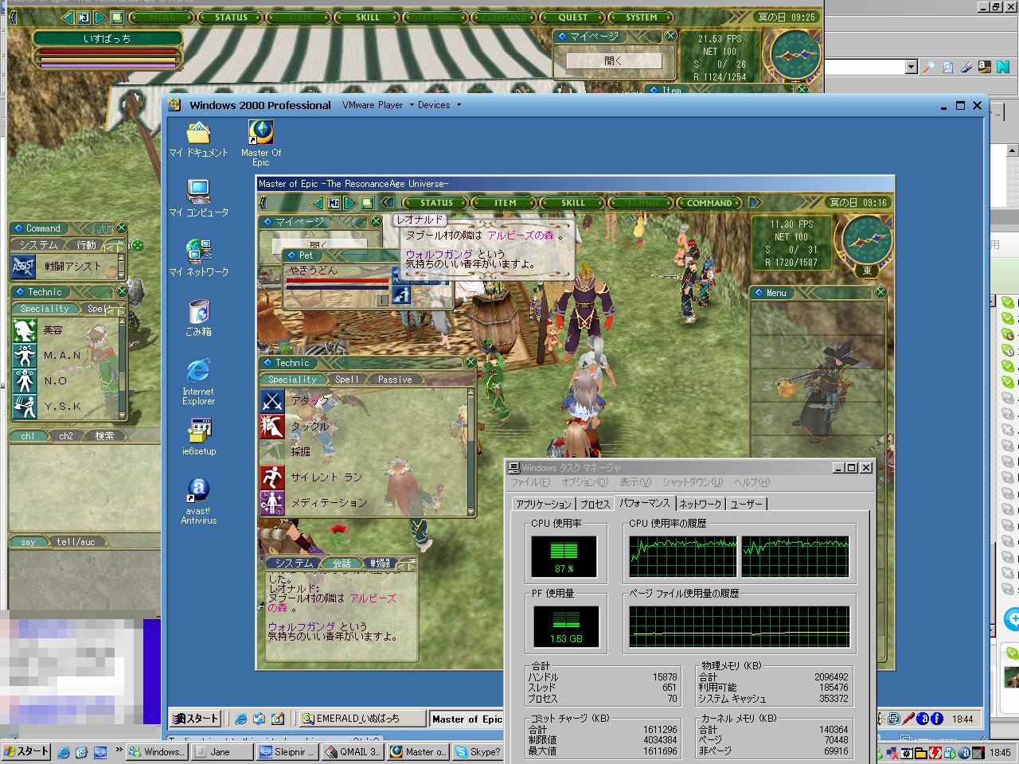Switch to the プロセス tab
Screen dimensions: 1019x764
pos(595,505)
